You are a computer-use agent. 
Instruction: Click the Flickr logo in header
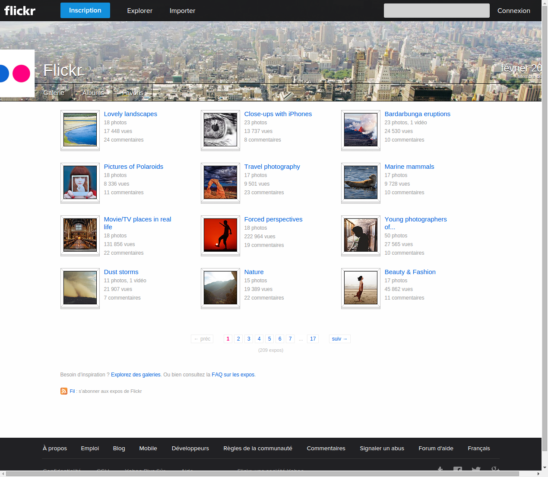20,10
